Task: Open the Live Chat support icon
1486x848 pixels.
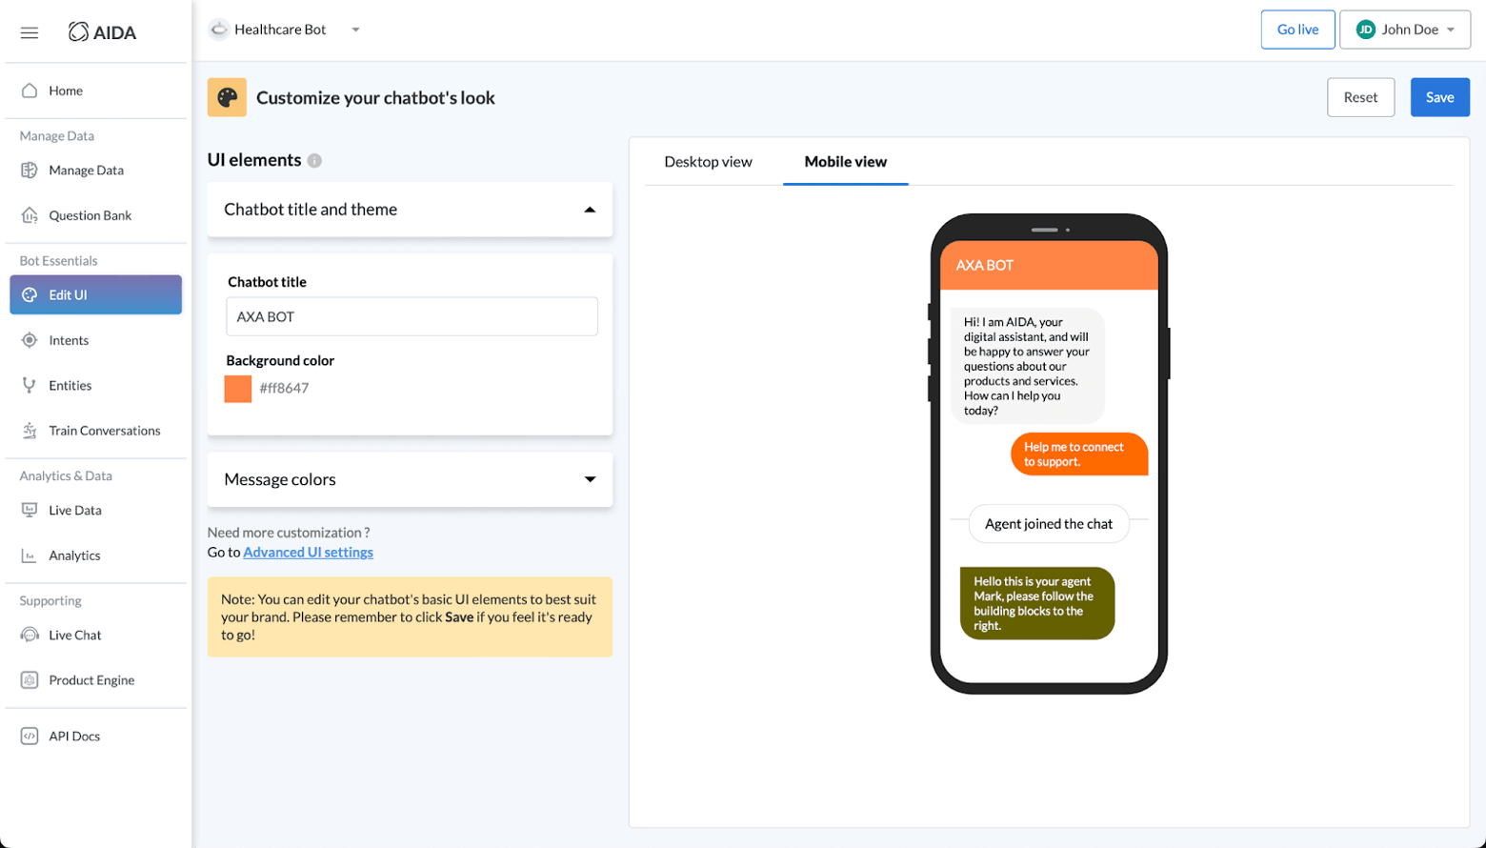Action: [x=30, y=635]
